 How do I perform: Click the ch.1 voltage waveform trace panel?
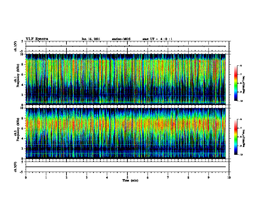(127, 46)
